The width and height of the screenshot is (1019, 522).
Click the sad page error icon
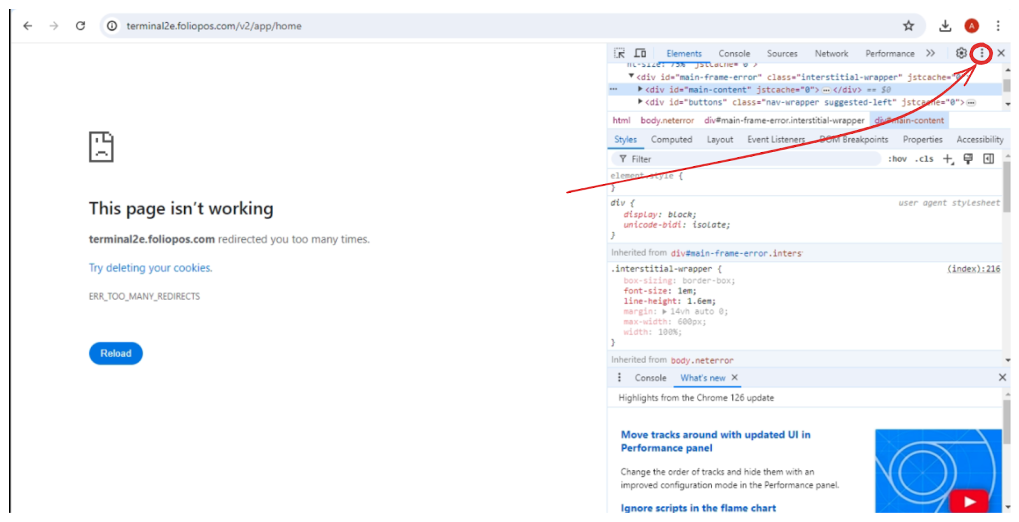[x=101, y=146]
